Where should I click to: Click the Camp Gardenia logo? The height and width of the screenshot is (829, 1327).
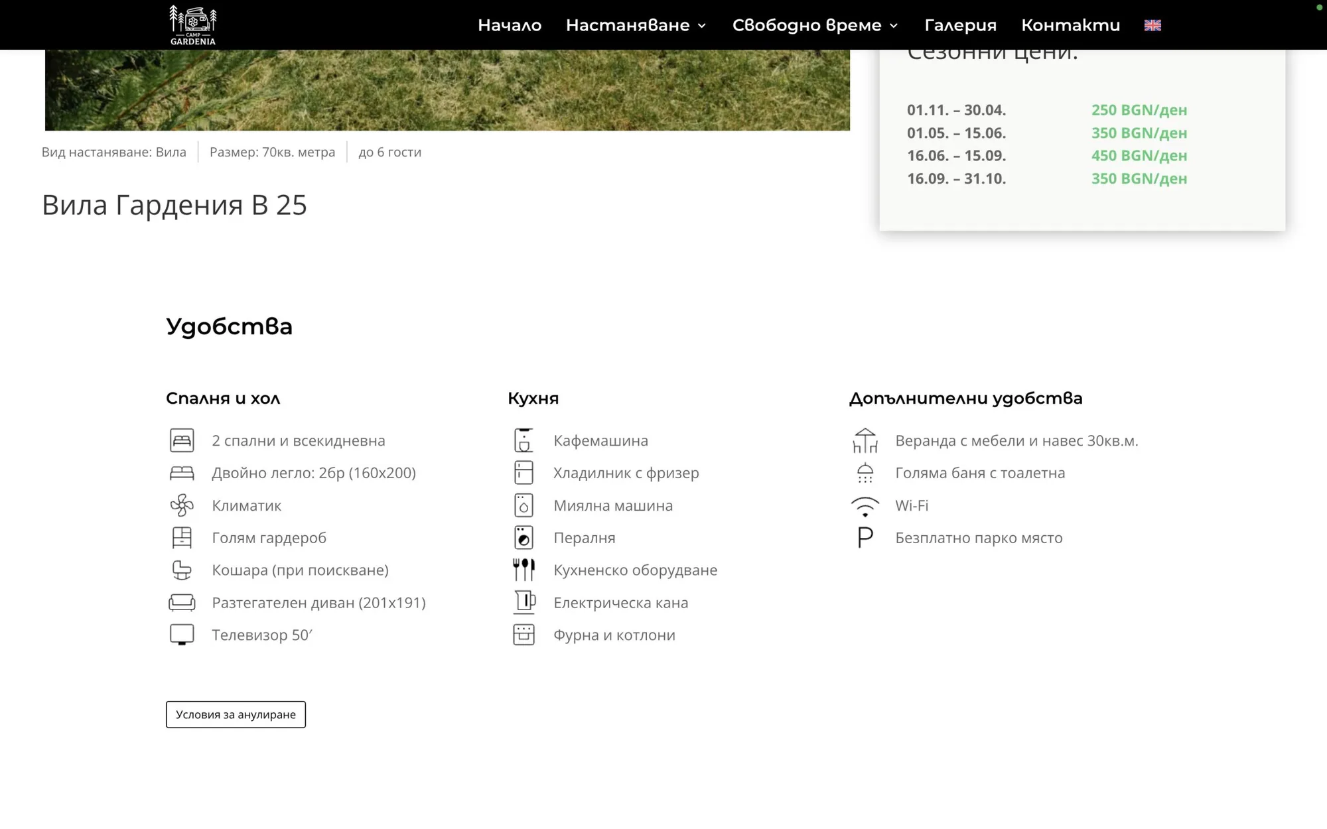193,25
